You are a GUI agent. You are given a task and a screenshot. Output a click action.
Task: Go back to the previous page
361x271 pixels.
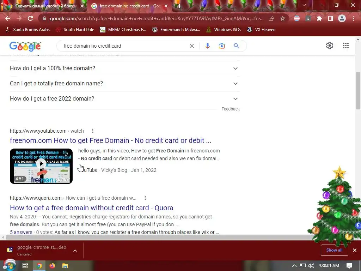click(8, 18)
